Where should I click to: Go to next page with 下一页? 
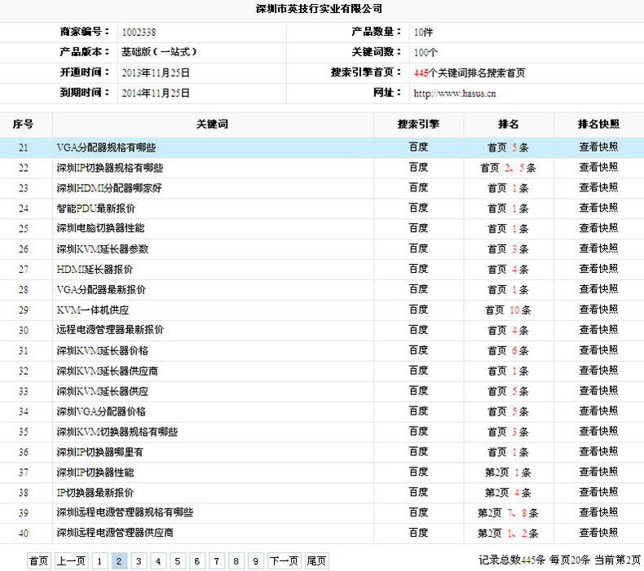pyautogui.click(x=285, y=560)
